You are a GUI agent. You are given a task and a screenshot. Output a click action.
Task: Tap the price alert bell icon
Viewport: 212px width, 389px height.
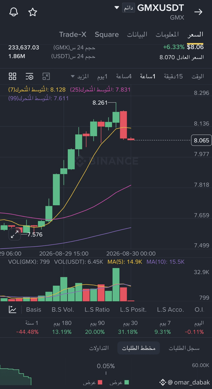[x=14, y=12]
